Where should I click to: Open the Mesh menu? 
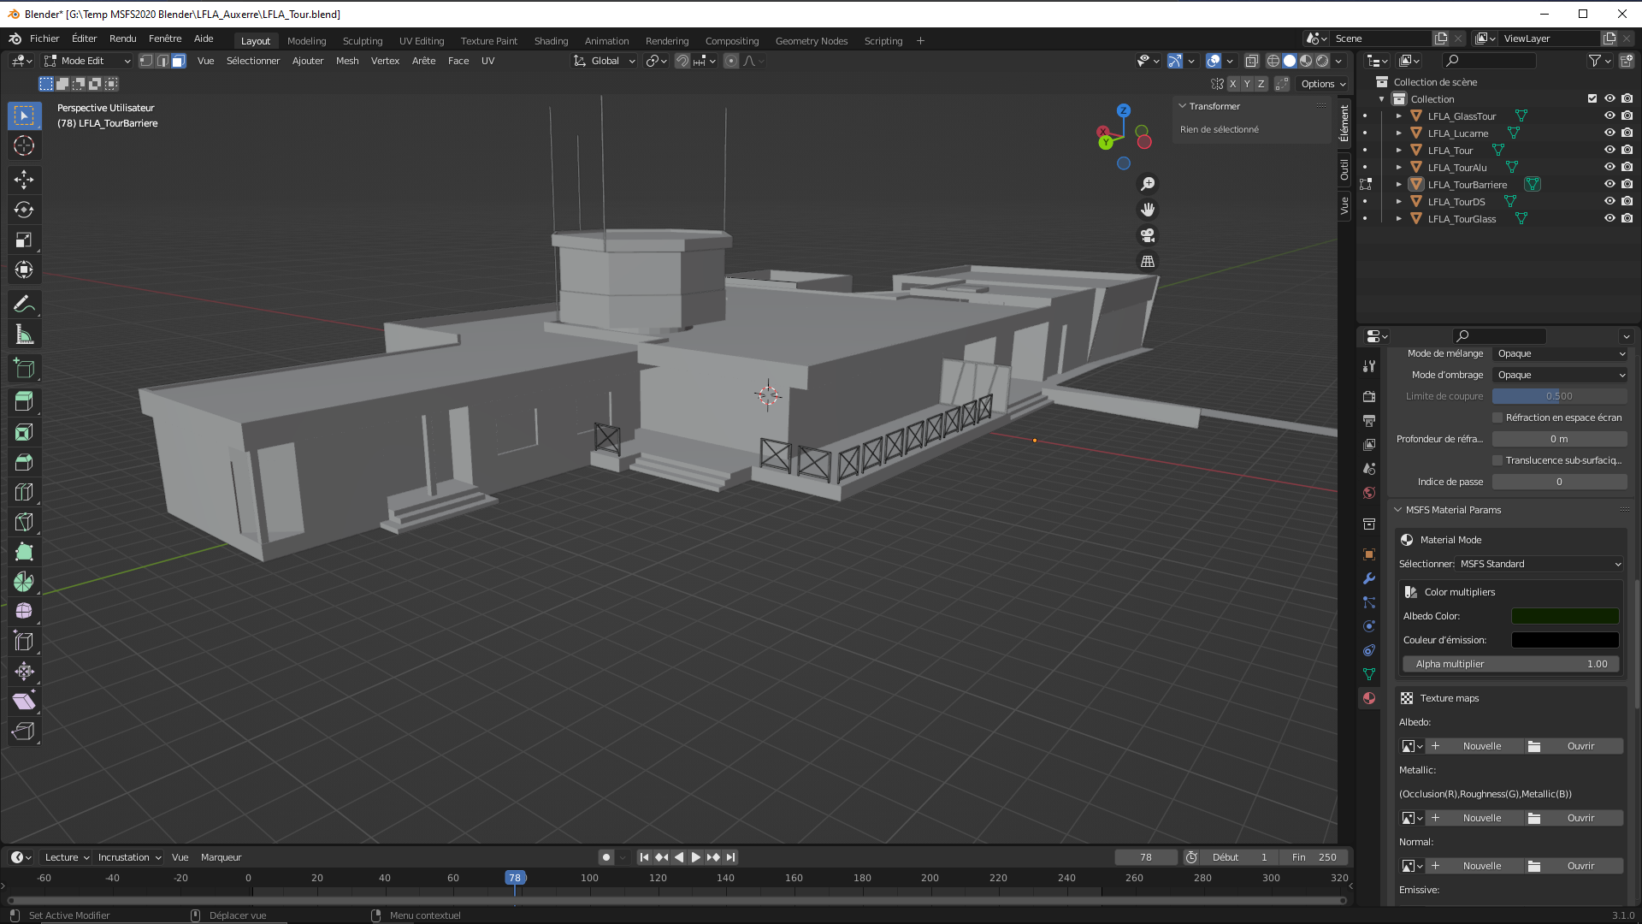click(347, 61)
